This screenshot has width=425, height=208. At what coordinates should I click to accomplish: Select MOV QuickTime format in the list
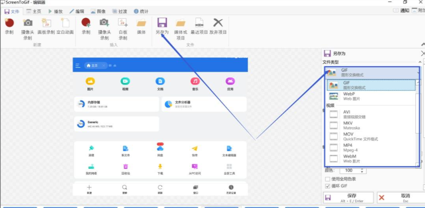click(348, 136)
